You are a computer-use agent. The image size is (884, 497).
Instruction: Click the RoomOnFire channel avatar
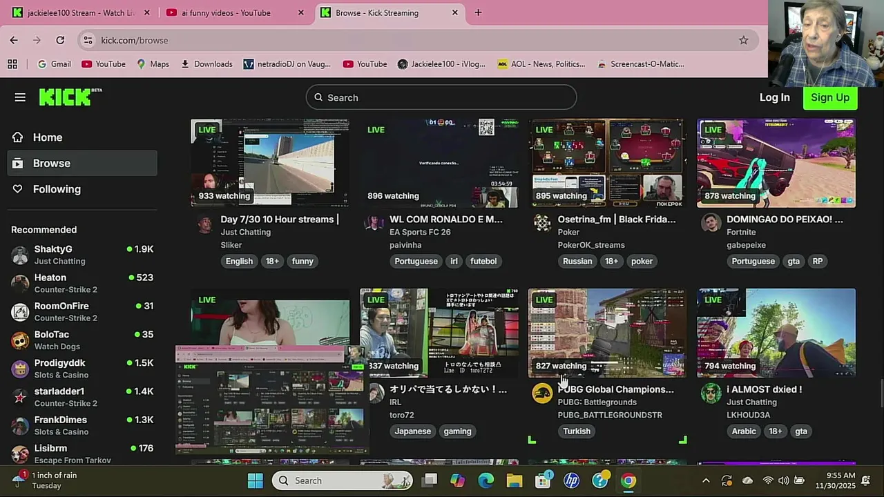pyautogui.click(x=21, y=311)
